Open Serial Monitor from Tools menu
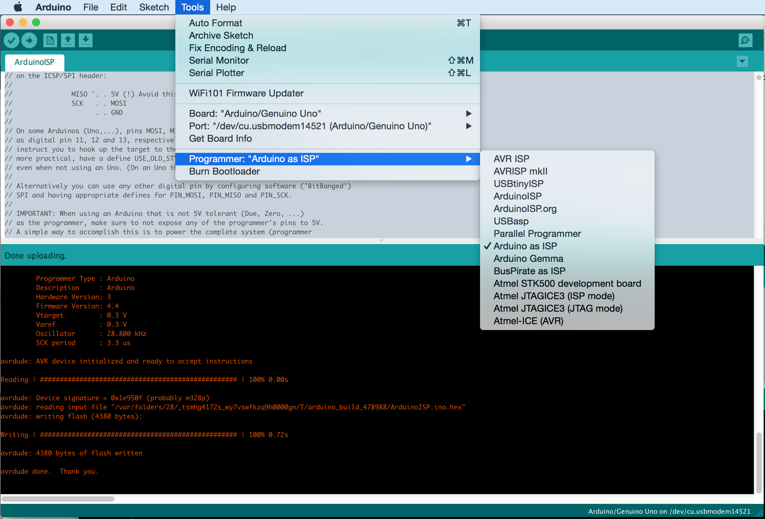The image size is (765, 519). pos(328,60)
